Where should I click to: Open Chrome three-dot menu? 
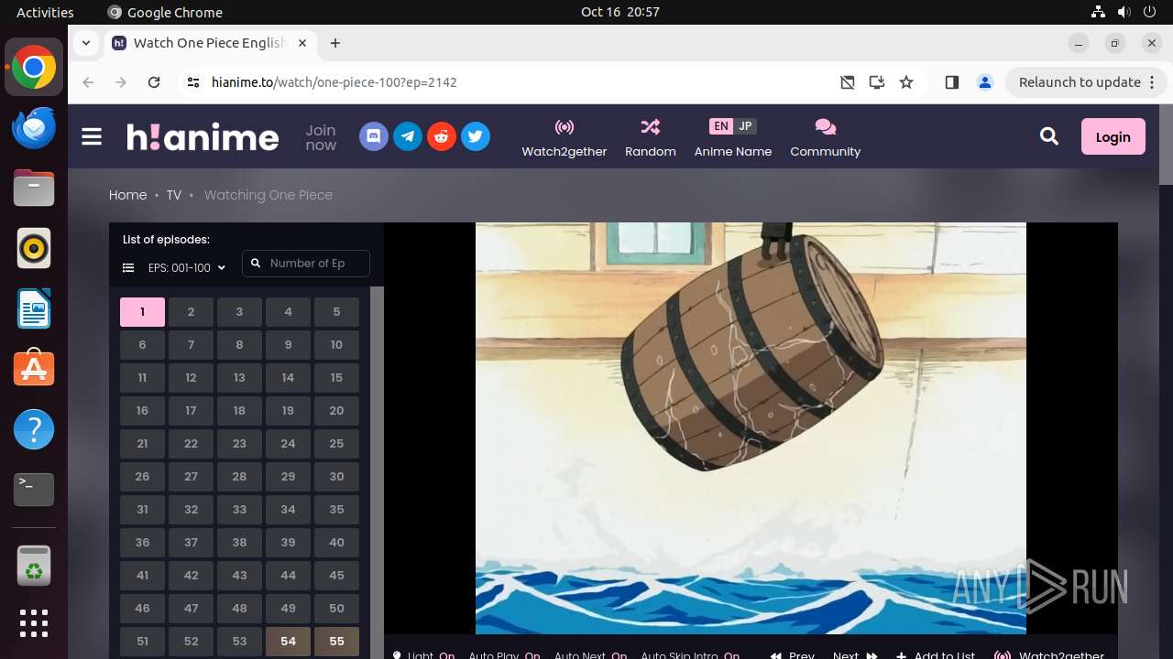click(x=1153, y=82)
